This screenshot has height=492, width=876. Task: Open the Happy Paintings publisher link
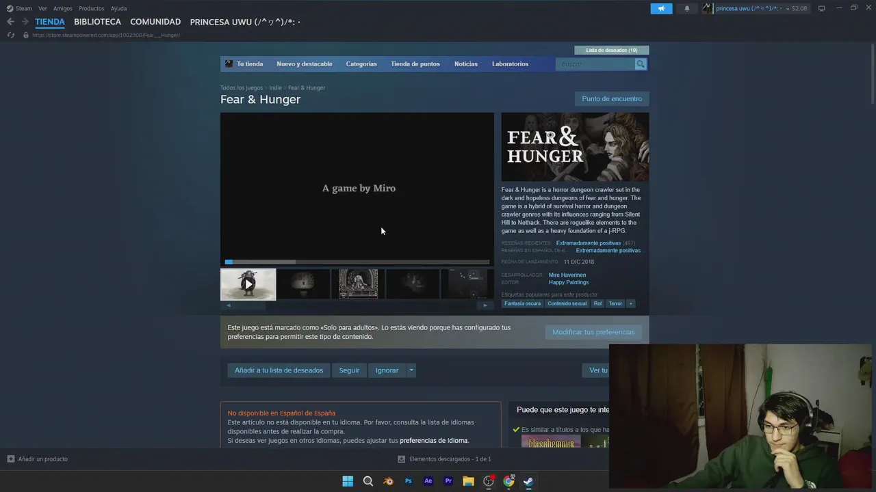(569, 282)
